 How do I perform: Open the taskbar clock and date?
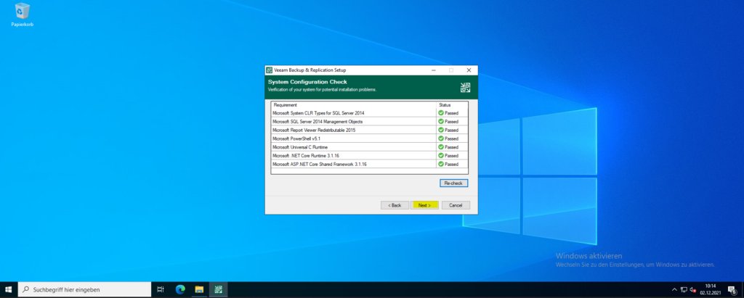710,289
